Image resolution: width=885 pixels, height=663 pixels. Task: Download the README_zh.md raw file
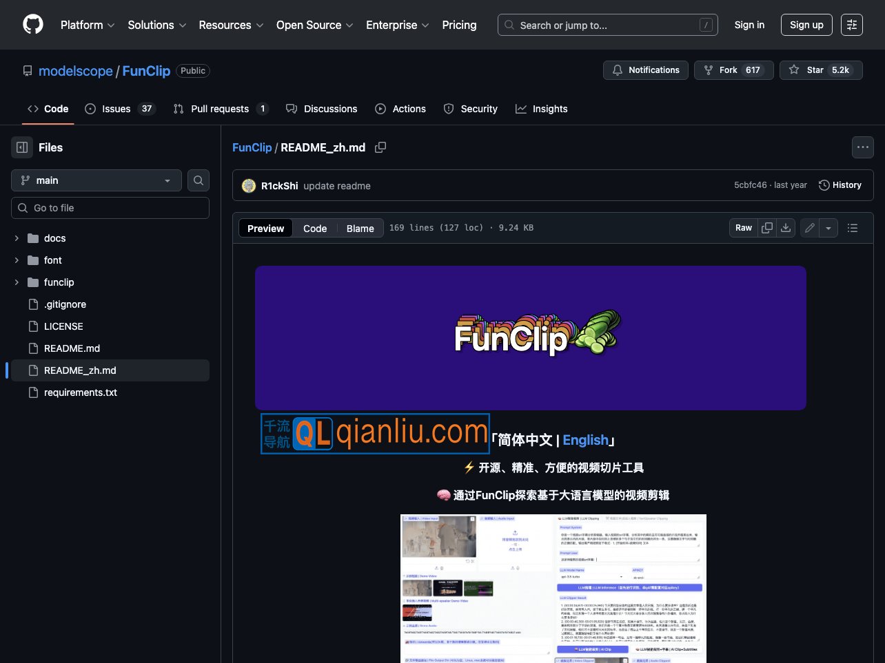click(x=786, y=227)
